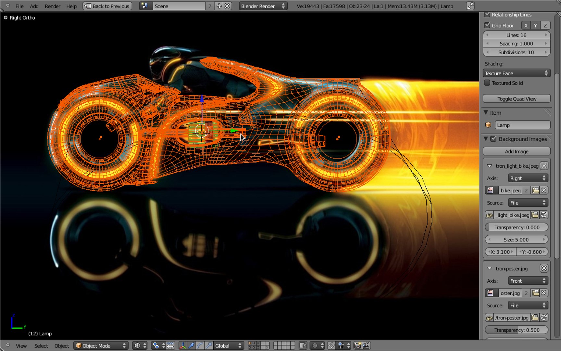Click the Transparency 0.000 slider

pos(517,227)
